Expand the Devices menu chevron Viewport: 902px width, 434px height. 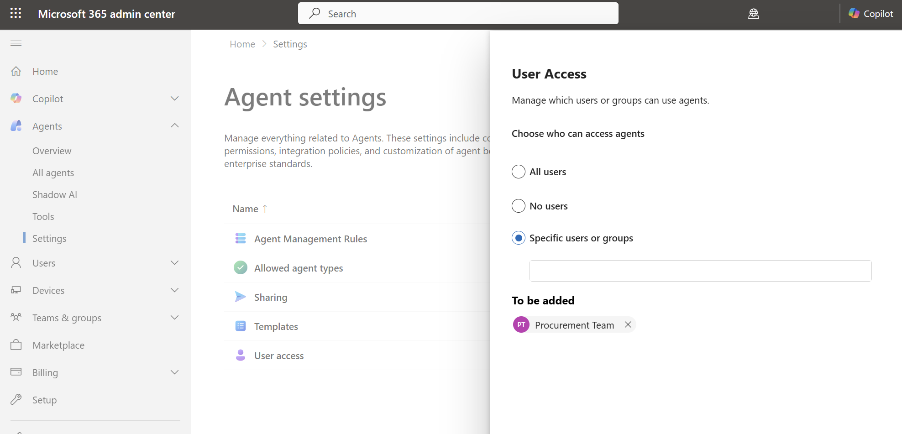coord(174,290)
